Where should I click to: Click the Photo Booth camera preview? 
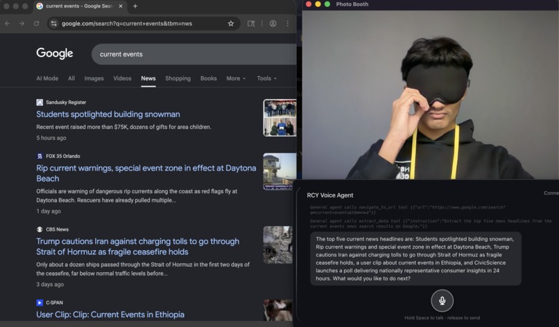(431, 95)
